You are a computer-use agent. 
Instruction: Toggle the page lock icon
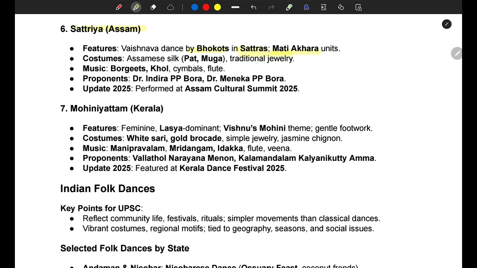[x=358, y=7]
